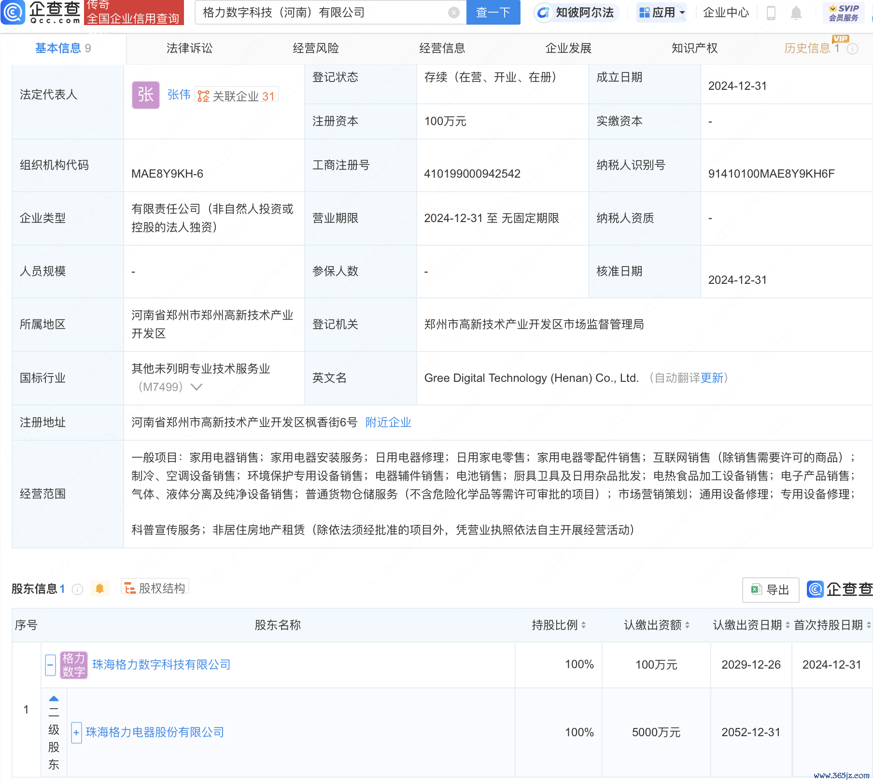
Task: Open the 股权结构 equity structure button
Action: coord(155,588)
